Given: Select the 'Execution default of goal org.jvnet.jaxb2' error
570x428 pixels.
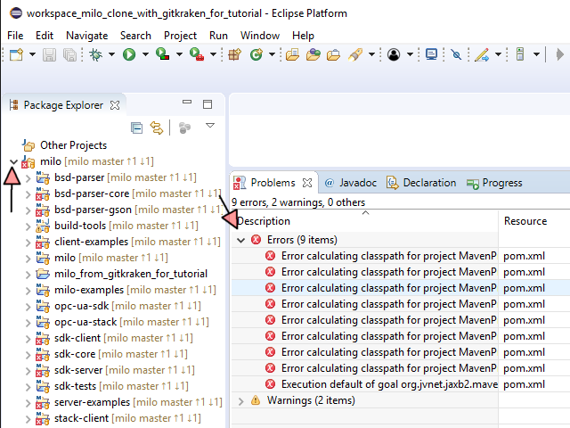Looking at the screenshot, I should [x=389, y=384].
